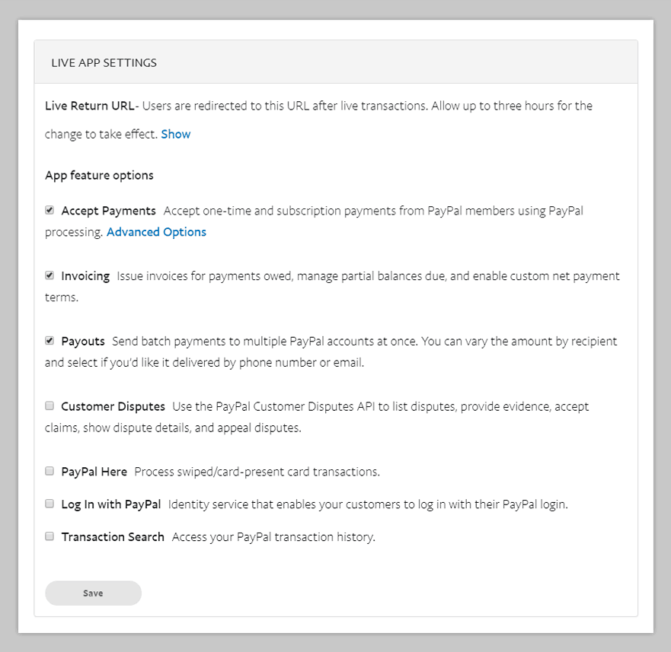Click the App feature options heading

pos(99,175)
